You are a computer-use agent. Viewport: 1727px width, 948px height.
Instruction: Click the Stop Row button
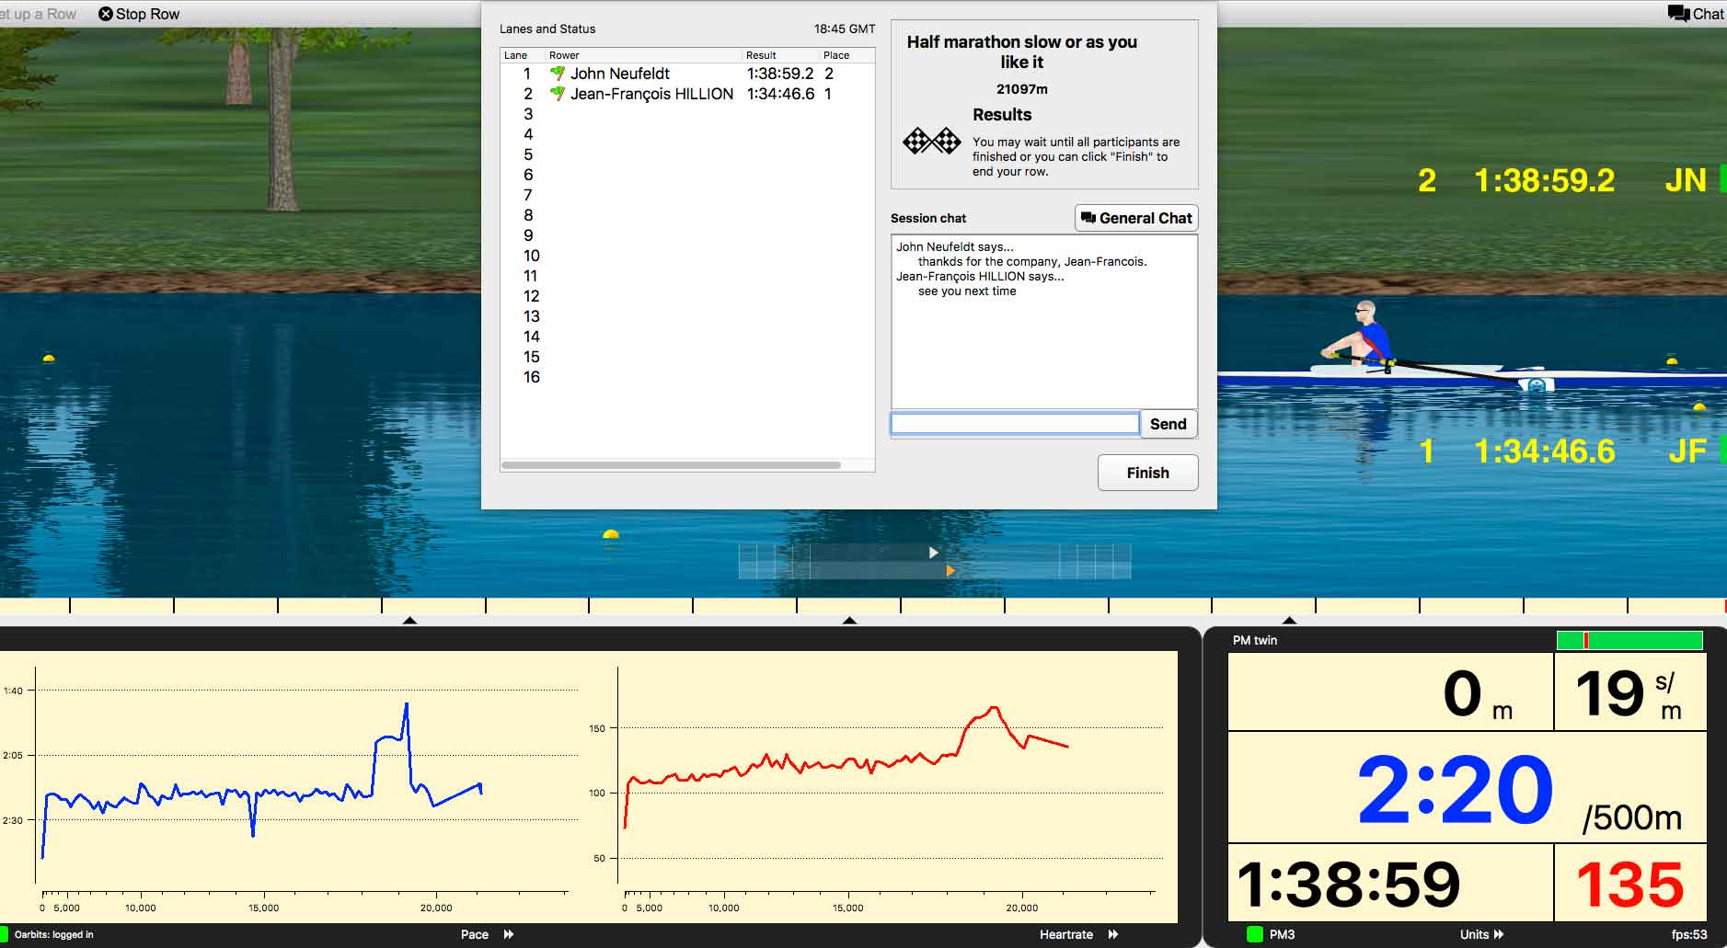(139, 14)
